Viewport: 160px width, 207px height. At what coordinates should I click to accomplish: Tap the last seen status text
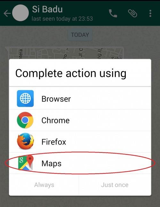click(x=62, y=19)
